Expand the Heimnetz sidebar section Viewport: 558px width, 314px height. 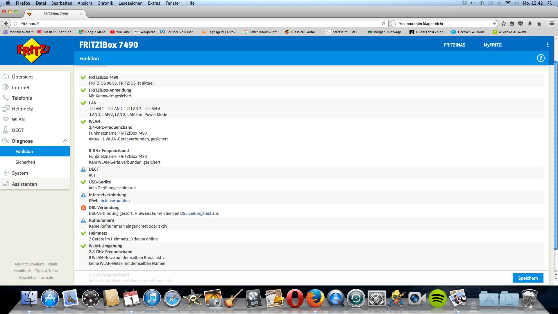22,109
